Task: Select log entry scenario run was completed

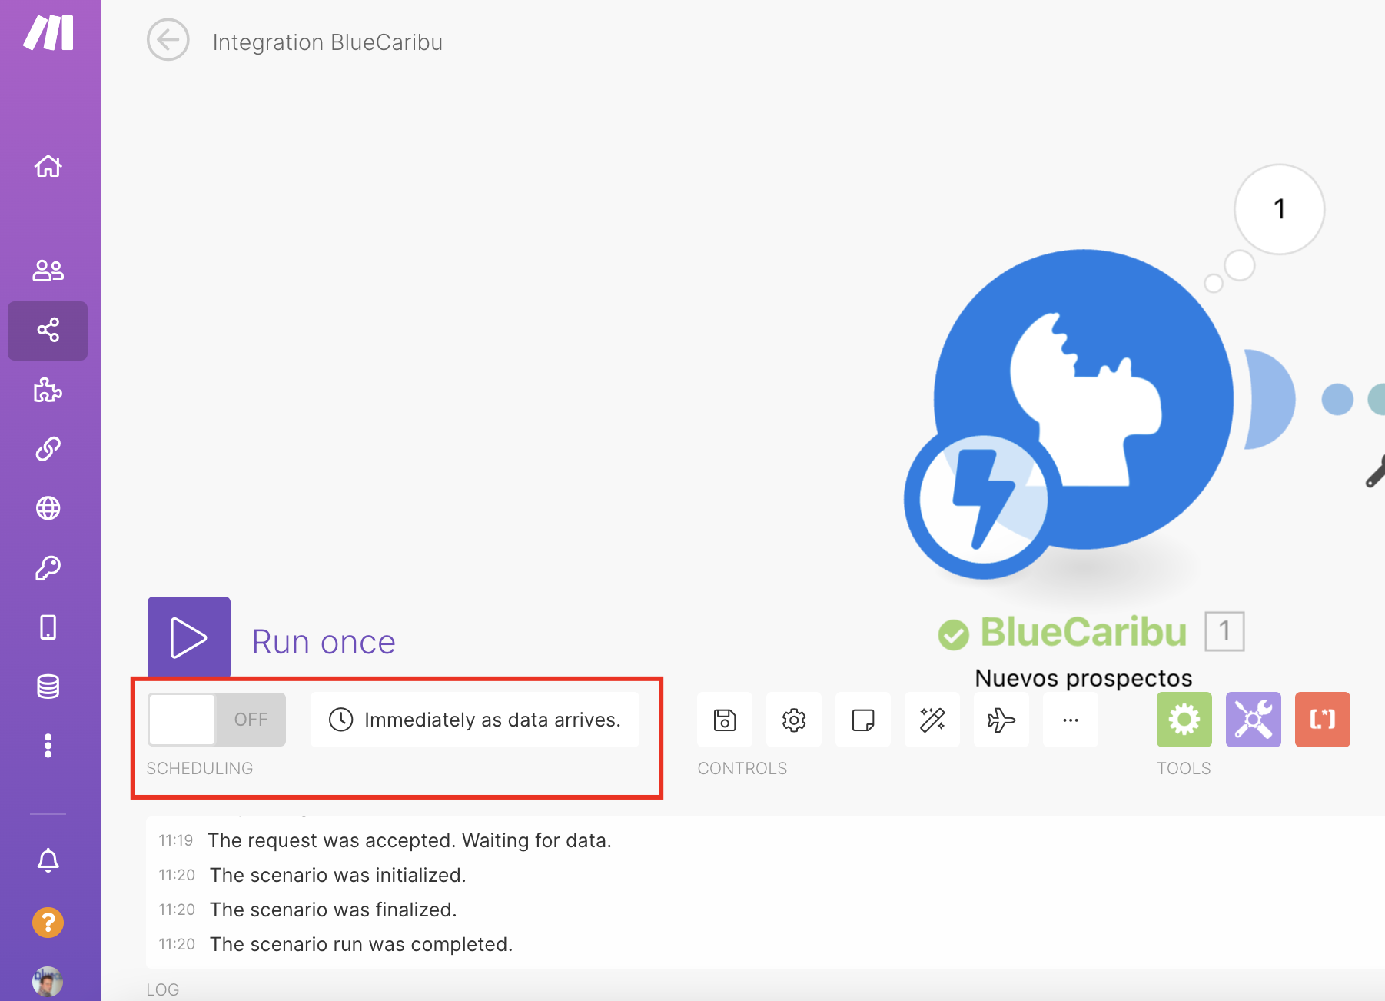Action: [361, 944]
